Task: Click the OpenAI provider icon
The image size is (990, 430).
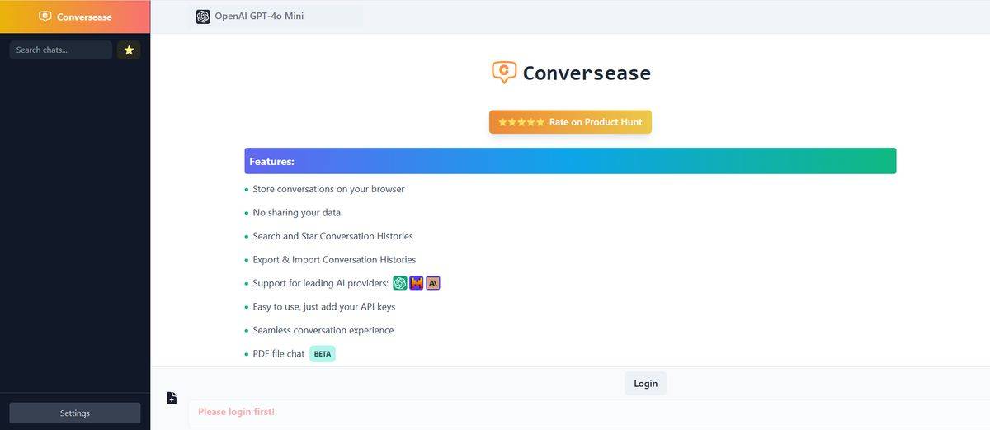Action: 400,283
